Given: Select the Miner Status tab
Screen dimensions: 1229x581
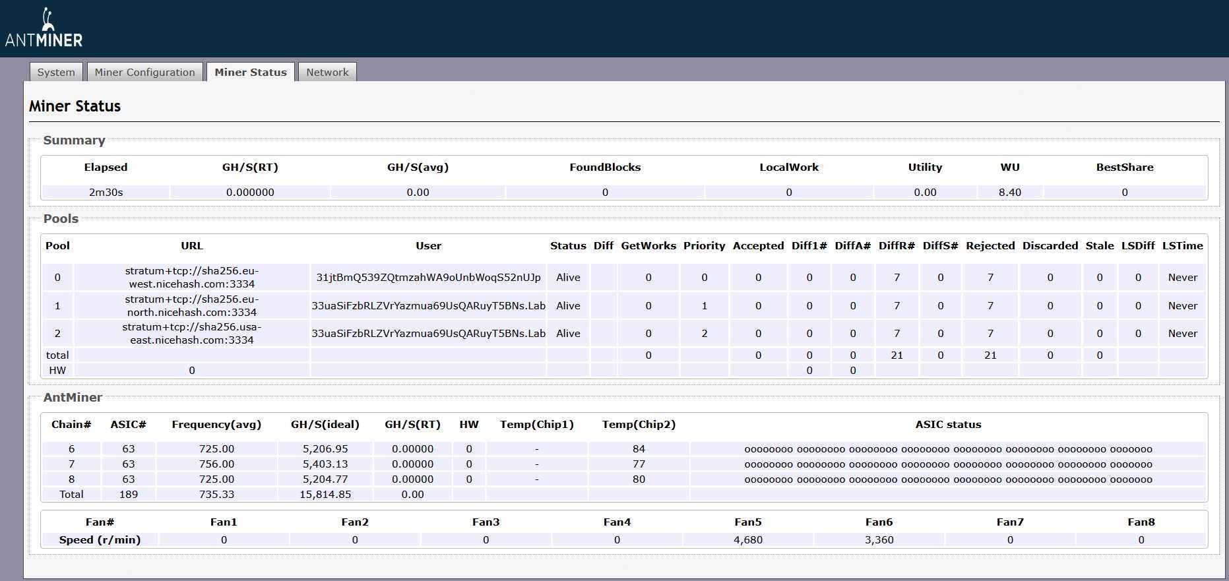Looking at the screenshot, I should click(x=251, y=72).
